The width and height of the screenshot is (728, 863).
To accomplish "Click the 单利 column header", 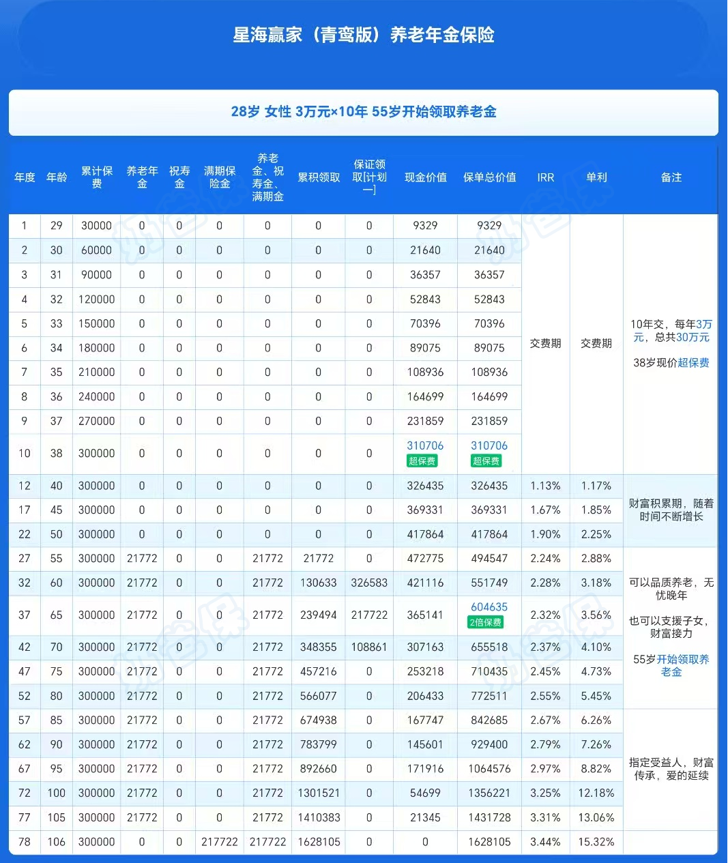I will point(596,177).
